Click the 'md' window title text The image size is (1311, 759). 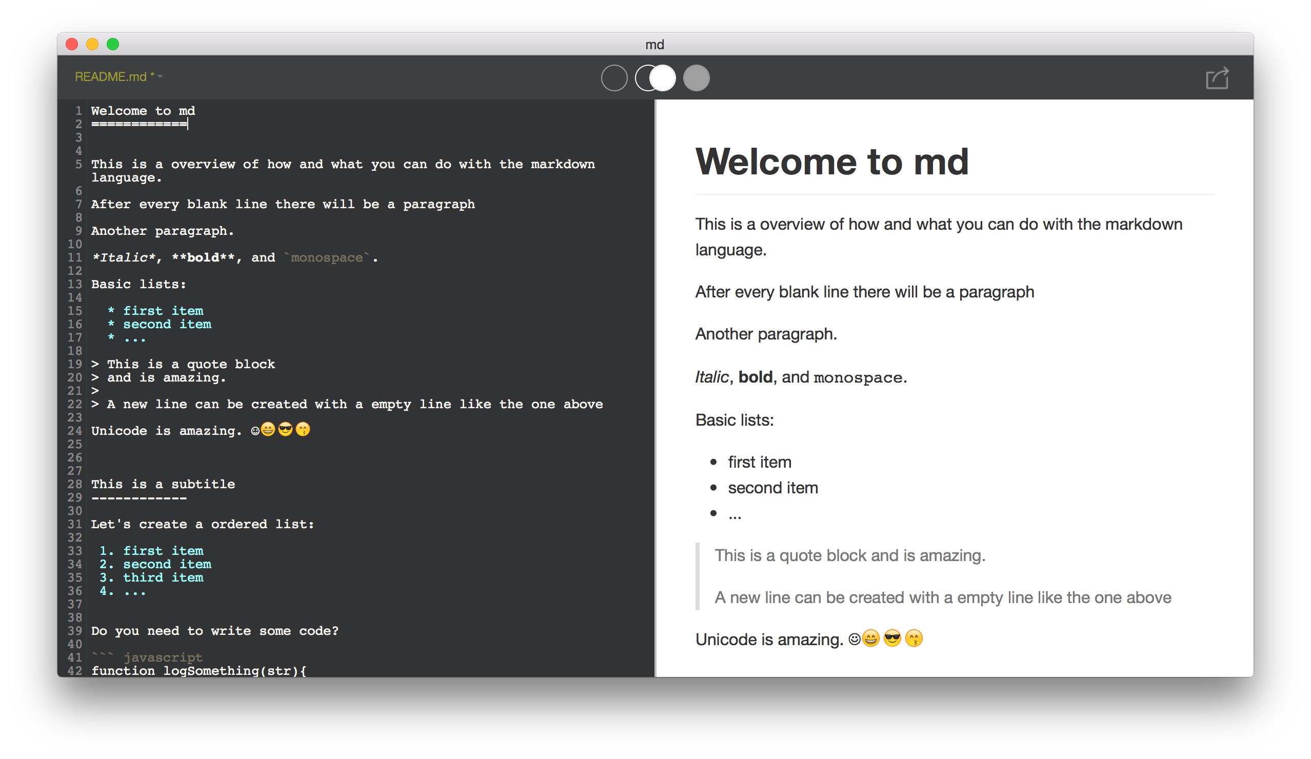(654, 45)
